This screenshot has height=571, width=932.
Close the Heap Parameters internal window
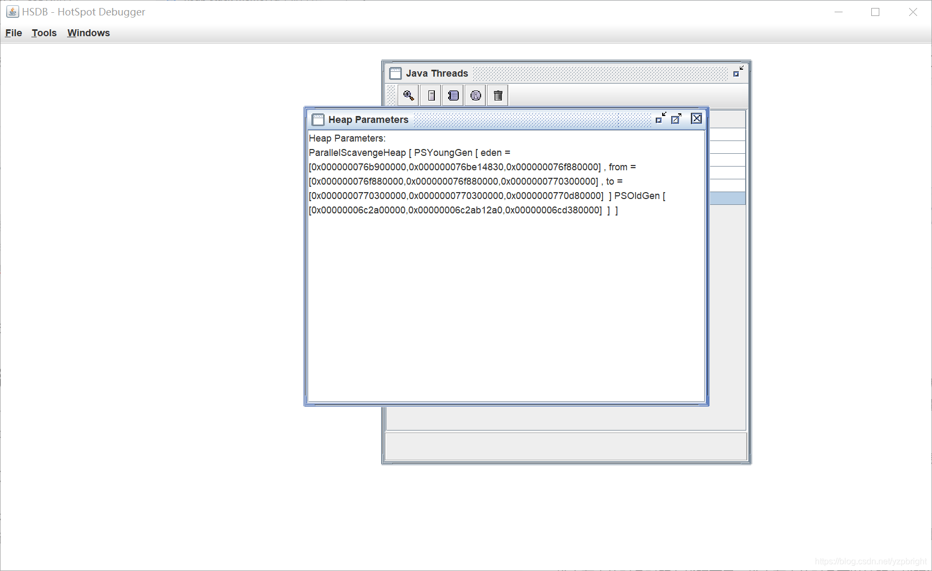tap(696, 118)
